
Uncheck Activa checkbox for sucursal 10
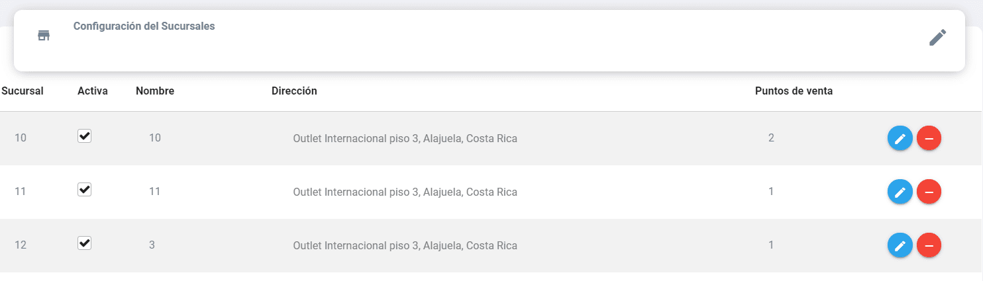point(84,136)
